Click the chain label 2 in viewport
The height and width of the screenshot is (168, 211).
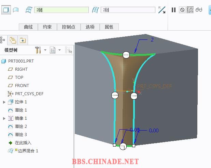point(152,40)
